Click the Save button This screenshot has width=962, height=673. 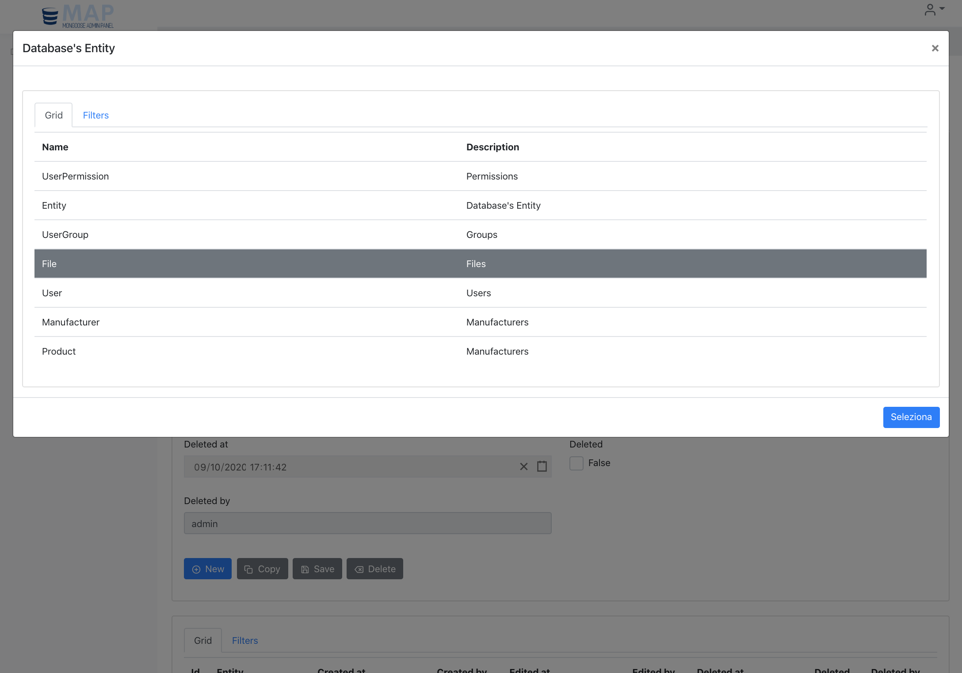click(x=317, y=569)
